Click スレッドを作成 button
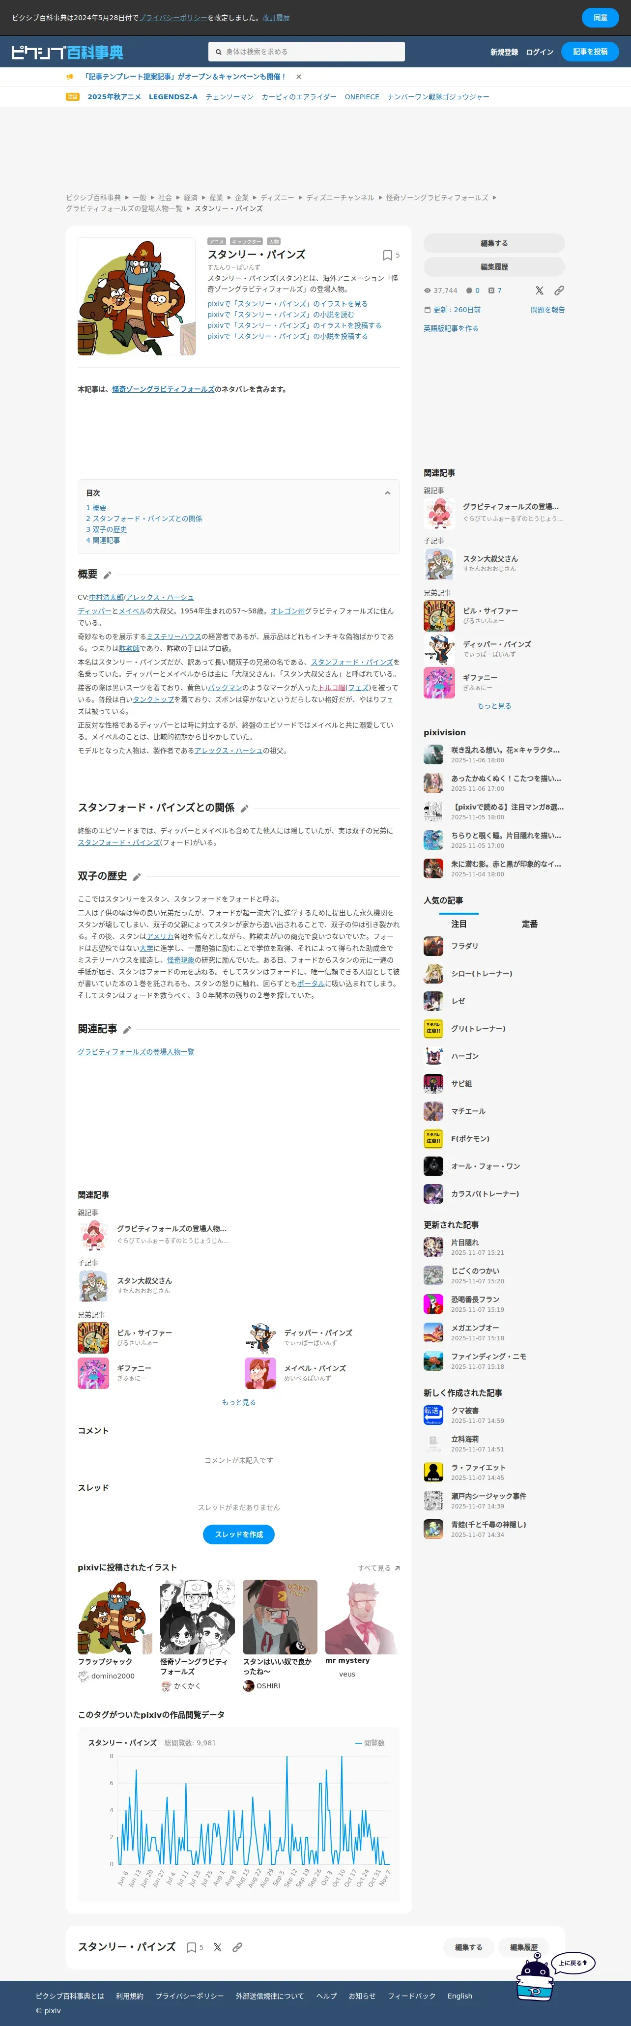 point(238,1534)
